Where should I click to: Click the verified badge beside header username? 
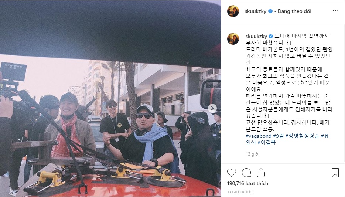(x=270, y=11)
